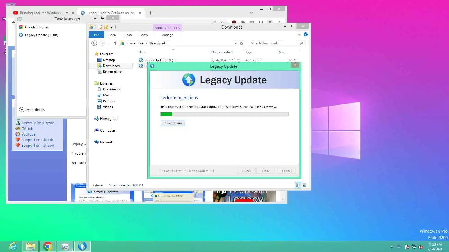Image resolution: width=449 pixels, height=252 pixels.
Task: Select Desktop under Favorites
Action: coord(109,60)
